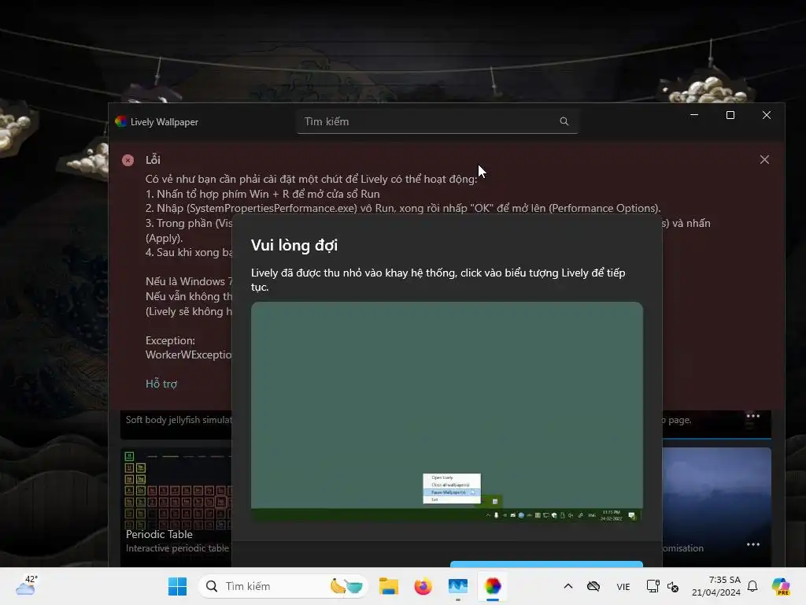Open the Hỗ trợ support link
The image size is (806, 605).
[161, 384]
